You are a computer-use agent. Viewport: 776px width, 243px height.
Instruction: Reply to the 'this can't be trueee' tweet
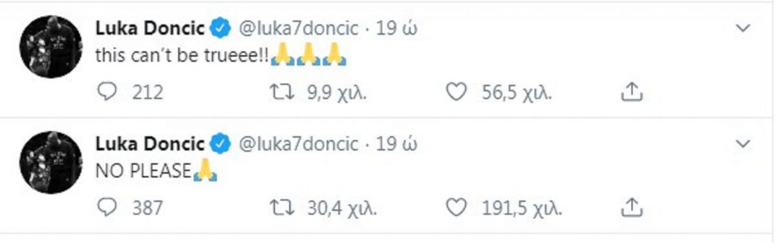[105, 93]
